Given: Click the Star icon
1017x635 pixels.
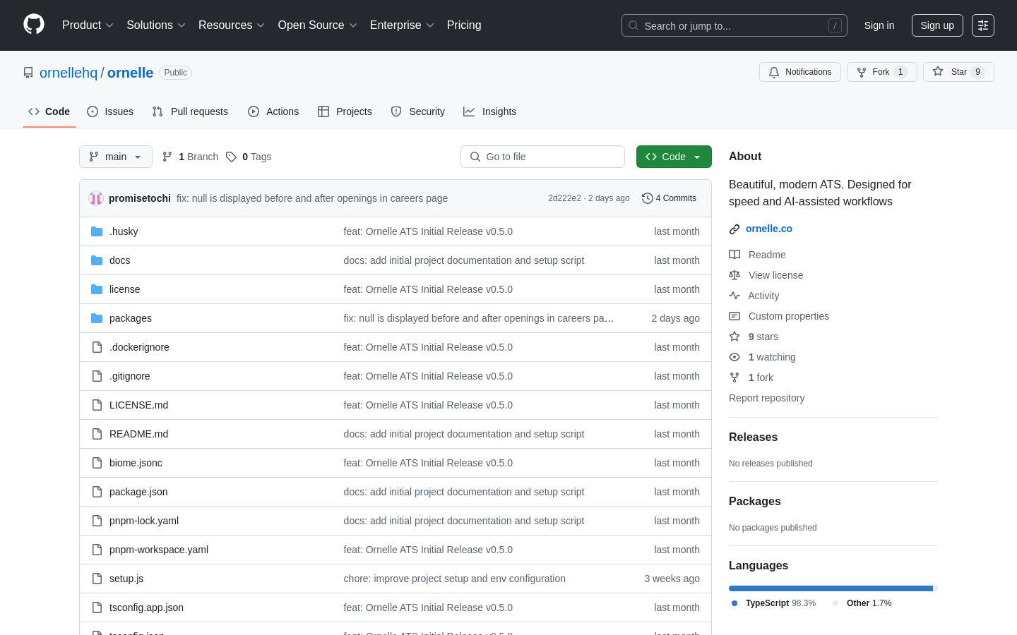Looking at the screenshot, I should [x=938, y=71].
